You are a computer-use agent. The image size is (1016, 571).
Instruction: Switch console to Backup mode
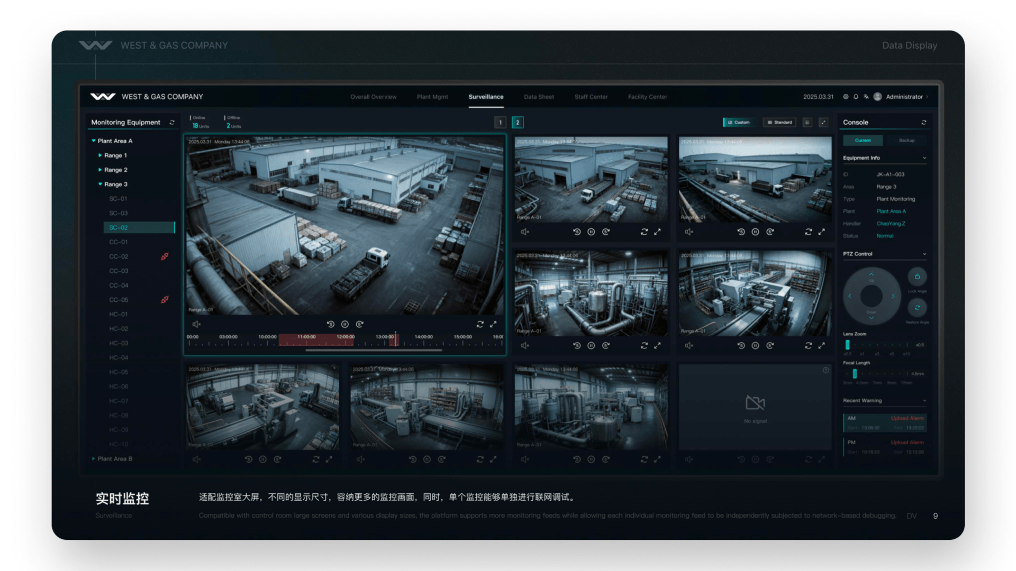pyautogui.click(x=906, y=140)
